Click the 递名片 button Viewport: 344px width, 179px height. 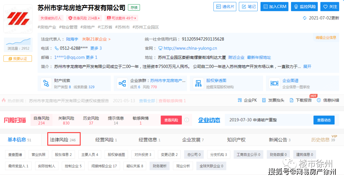pos(225,7)
